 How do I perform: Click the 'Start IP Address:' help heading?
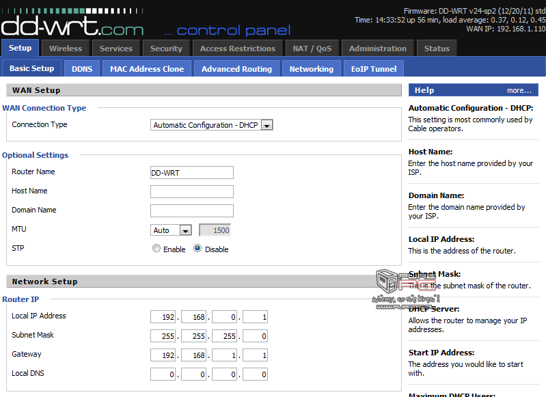(x=441, y=353)
